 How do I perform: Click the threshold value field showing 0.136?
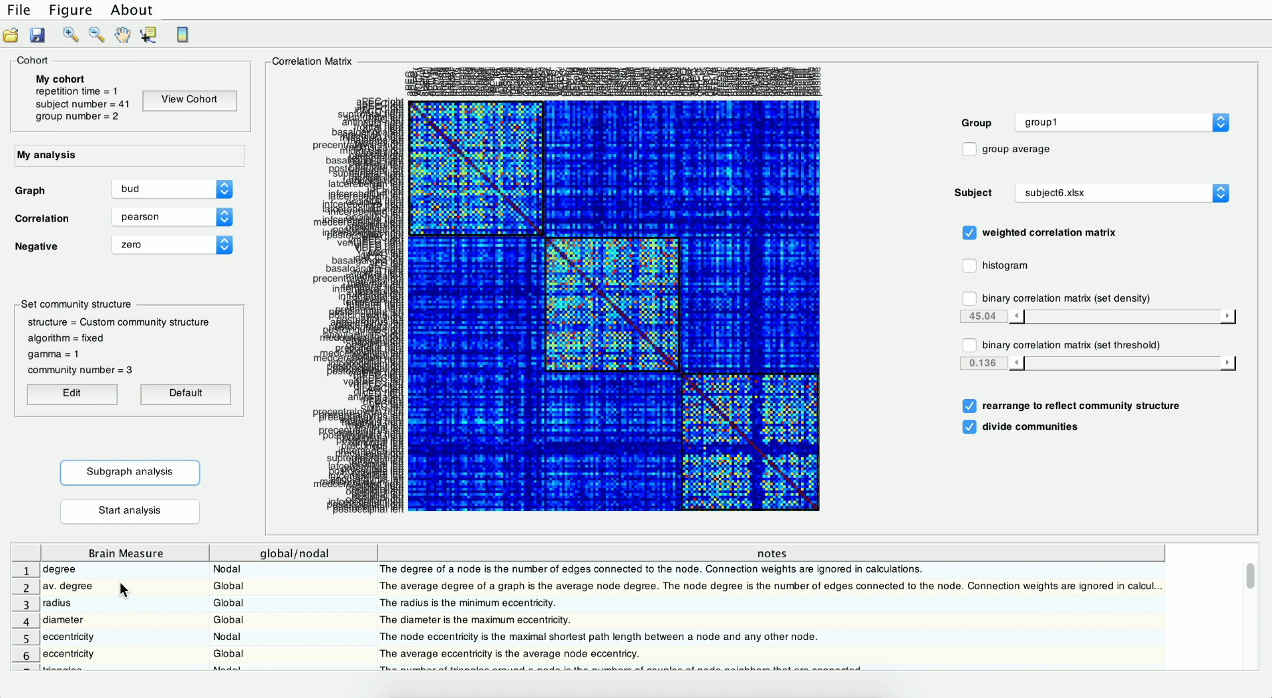point(983,363)
